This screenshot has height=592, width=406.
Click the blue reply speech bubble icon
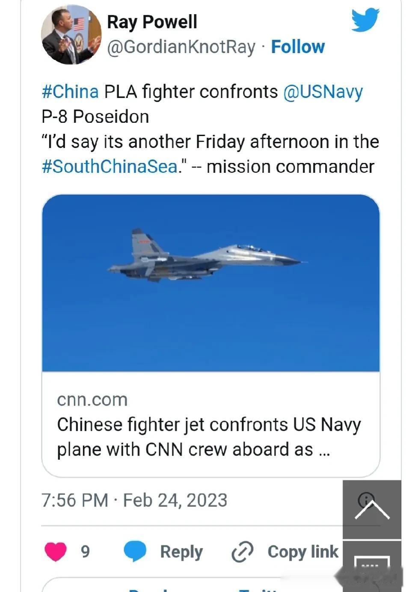point(135,551)
